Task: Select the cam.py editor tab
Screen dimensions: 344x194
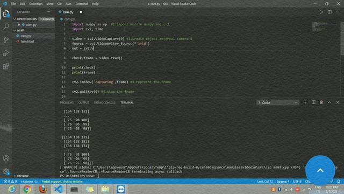Action: (x=68, y=12)
